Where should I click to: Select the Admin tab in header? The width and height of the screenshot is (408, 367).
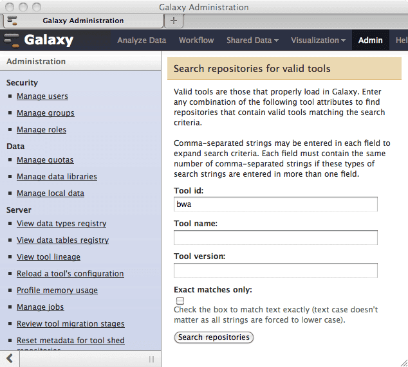371,40
